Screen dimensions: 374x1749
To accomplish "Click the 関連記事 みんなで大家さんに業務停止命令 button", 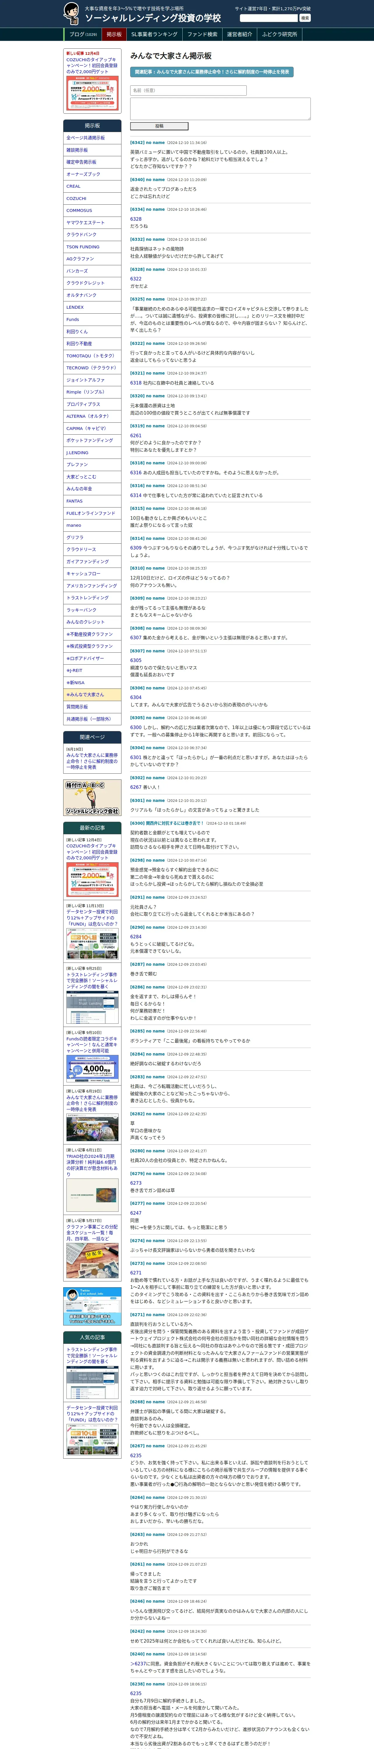I will tap(212, 72).
